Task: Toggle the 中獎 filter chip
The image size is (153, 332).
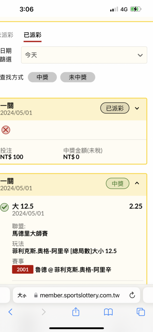Action: click(42, 77)
